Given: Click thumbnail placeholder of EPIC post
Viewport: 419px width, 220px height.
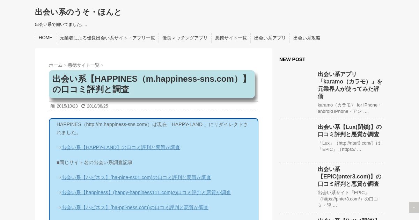Looking at the screenshot, I should (297, 183).
